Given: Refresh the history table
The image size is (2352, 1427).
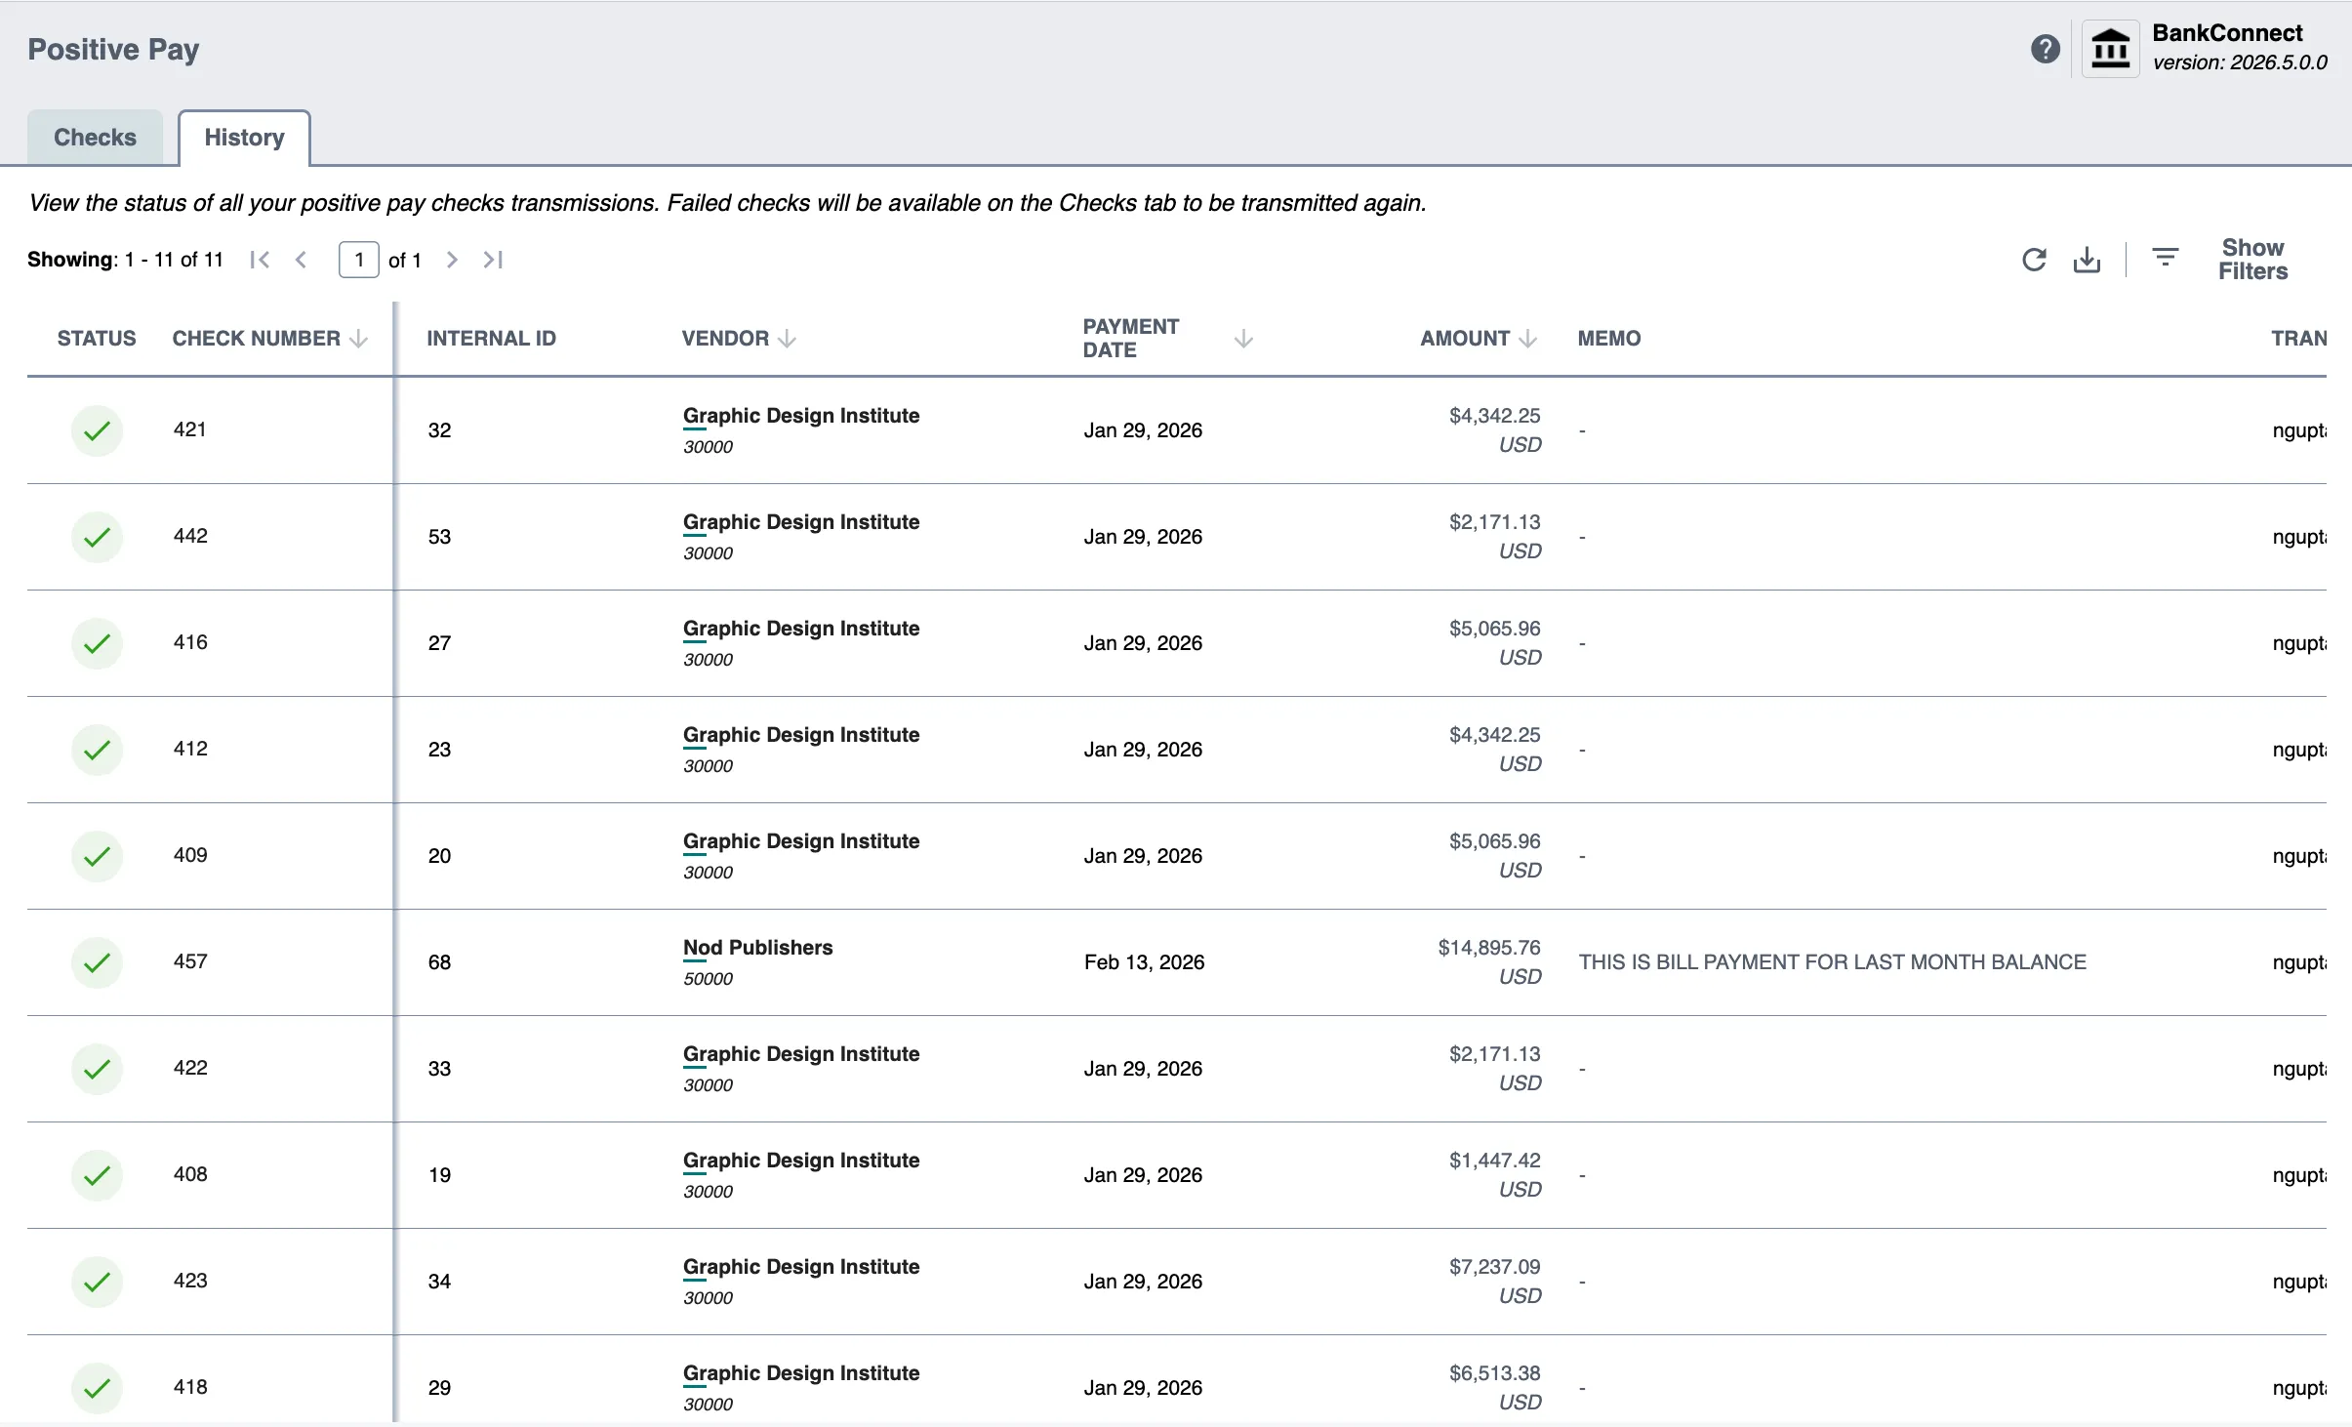Looking at the screenshot, I should tap(2034, 260).
